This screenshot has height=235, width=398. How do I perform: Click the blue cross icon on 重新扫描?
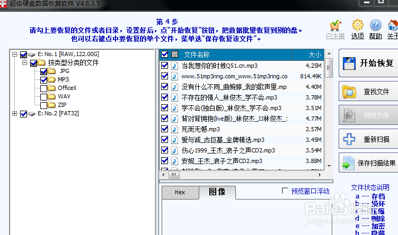pyautogui.click(x=349, y=139)
